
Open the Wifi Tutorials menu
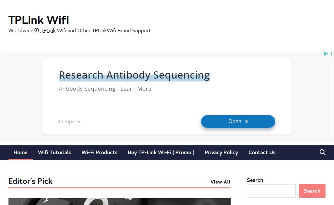click(x=54, y=153)
